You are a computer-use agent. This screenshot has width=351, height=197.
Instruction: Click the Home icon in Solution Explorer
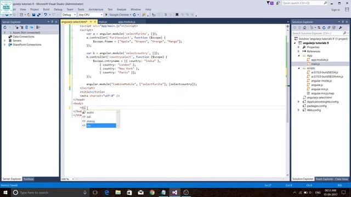304,28
